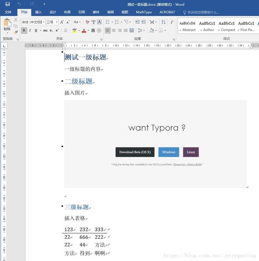The width and height of the screenshot is (259, 261).
Task: Redo the action with the repeat icon
Action: tap(32, 4)
